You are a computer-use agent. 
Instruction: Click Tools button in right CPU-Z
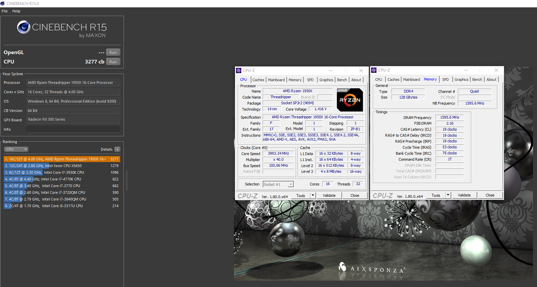[x=436, y=195]
